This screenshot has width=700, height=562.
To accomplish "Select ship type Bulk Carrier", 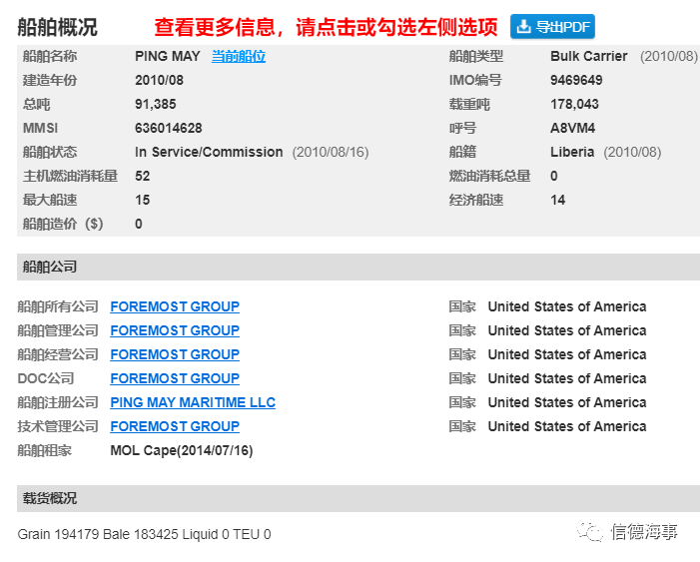I will (589, 56).
